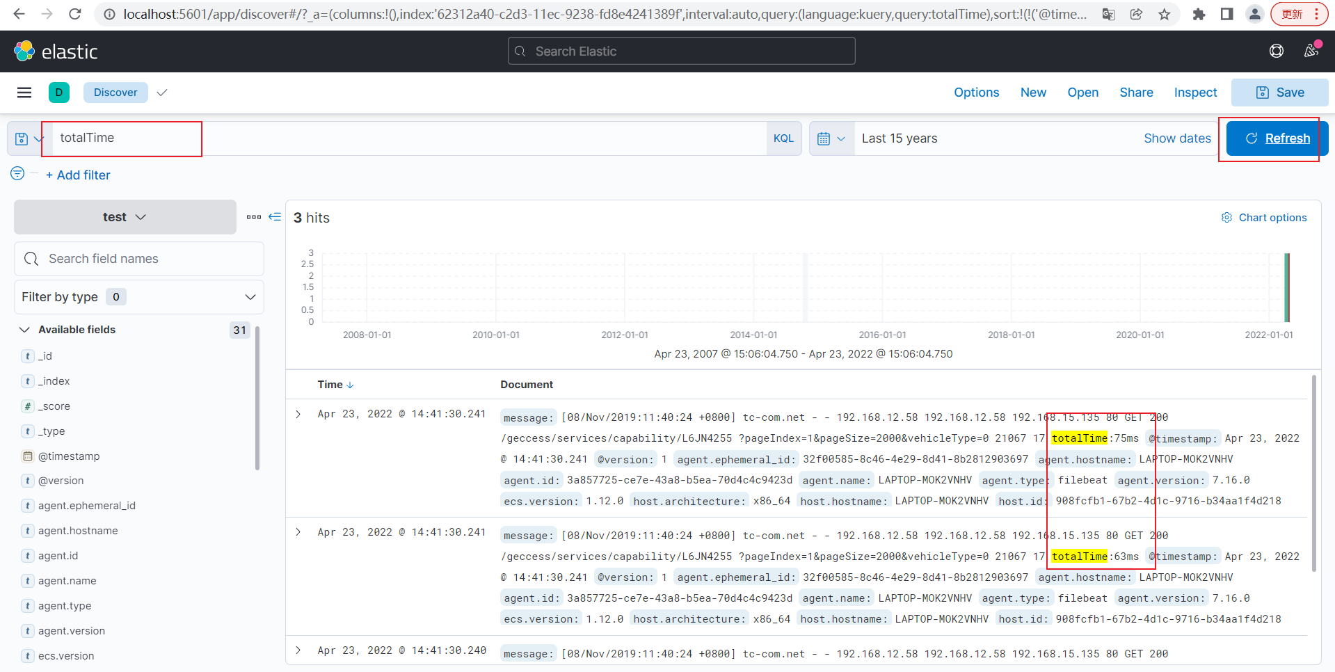Open the Discover breadcrumb chevron dropdown
Image resolution: width=1335 pixels, height=672 pixels.
tap(162, 93)
